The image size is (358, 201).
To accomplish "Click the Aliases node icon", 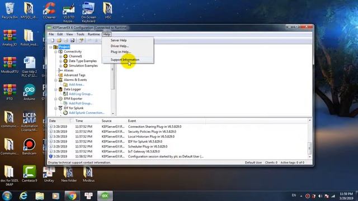I will tap(60, 70).
